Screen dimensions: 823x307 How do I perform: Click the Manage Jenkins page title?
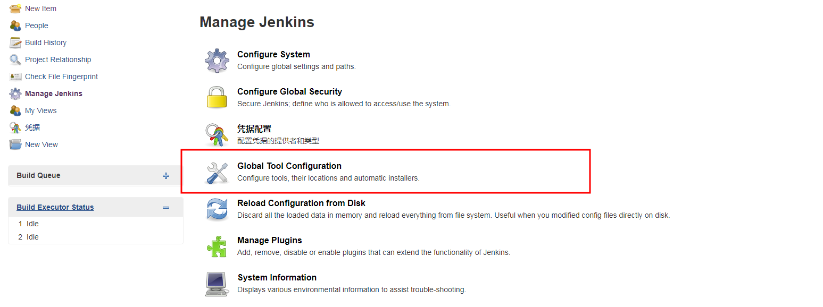[x=257, y=22]
